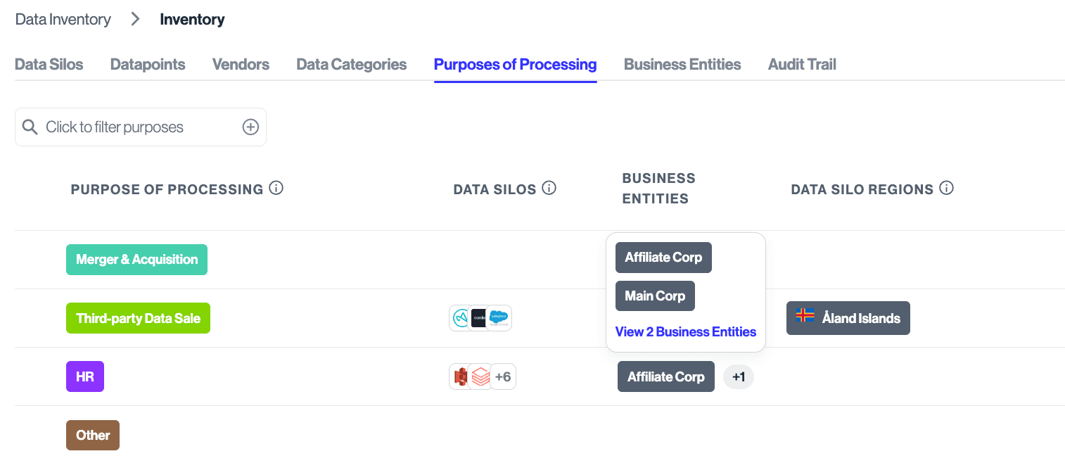Click the plus icon in filter box

point(250,127)
